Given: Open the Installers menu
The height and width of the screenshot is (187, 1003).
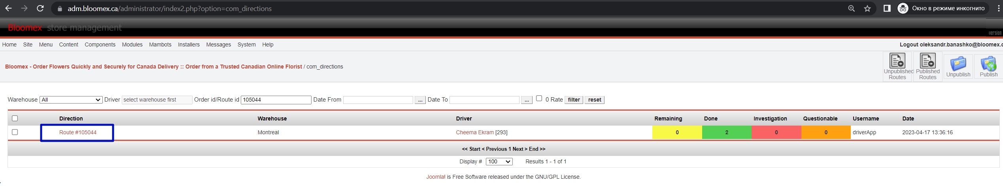Looking at the screenshot, I should pyautogui.click(x=189, y=44).
